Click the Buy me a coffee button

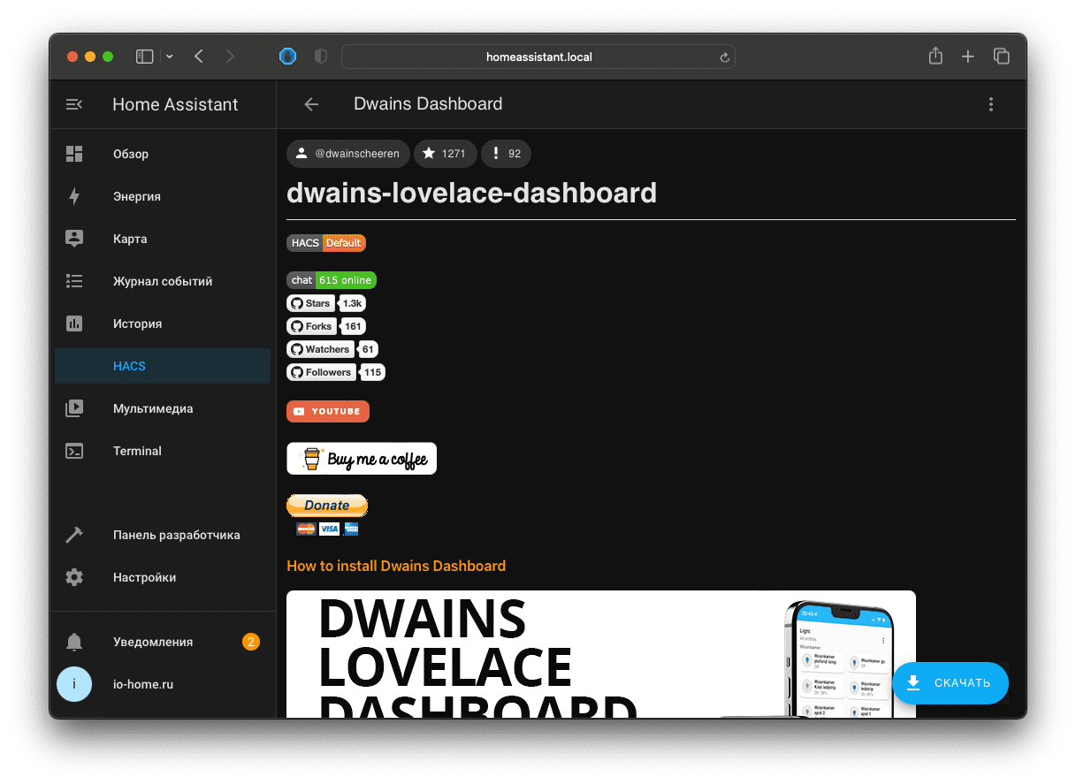click(361, 459)
